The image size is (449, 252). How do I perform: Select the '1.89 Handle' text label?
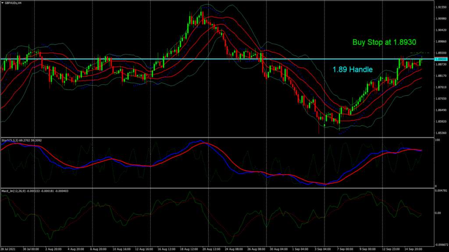pos(353,70)
